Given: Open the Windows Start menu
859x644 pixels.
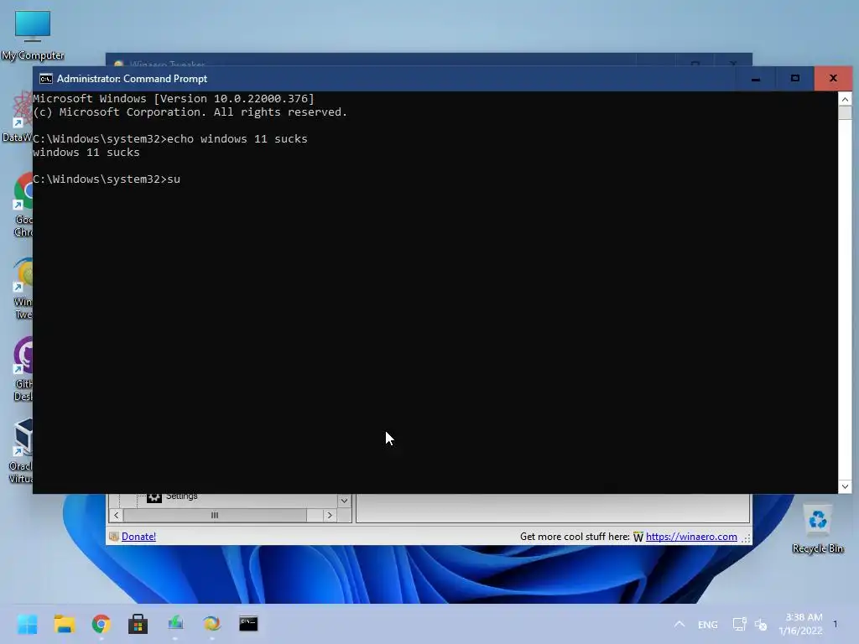Looking at the screenshot, I should (x=27, y=624).
